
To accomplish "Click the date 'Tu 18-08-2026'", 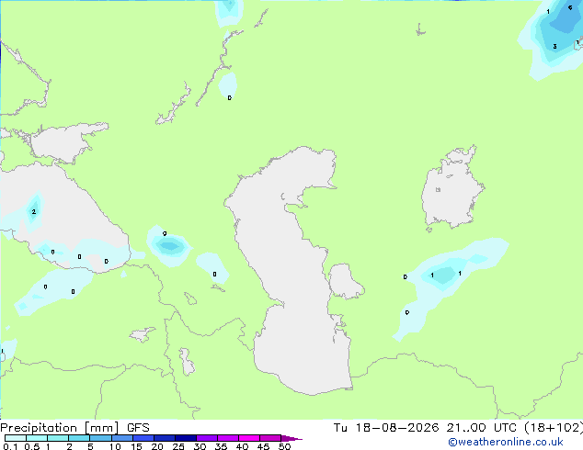I will [x=386, y=428].
